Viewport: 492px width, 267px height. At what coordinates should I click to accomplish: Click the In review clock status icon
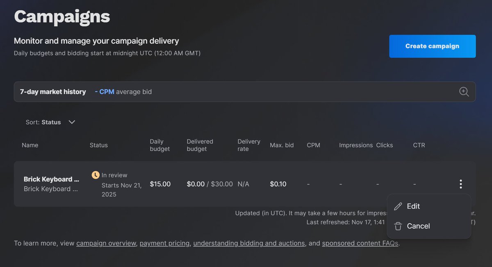pyautogui.click(x=96, y=175)
